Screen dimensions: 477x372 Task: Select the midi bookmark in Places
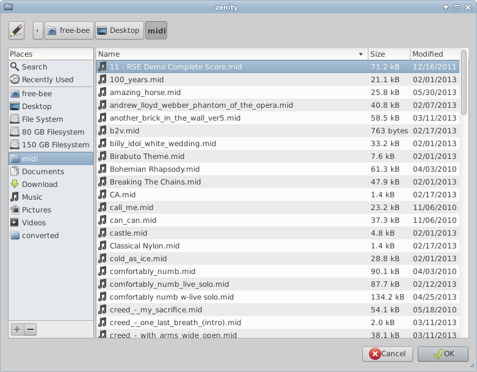[x=51, y=158]
